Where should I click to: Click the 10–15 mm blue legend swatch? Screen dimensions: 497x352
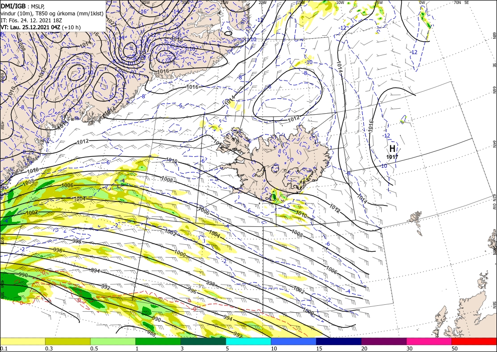[x=294, y=341]
